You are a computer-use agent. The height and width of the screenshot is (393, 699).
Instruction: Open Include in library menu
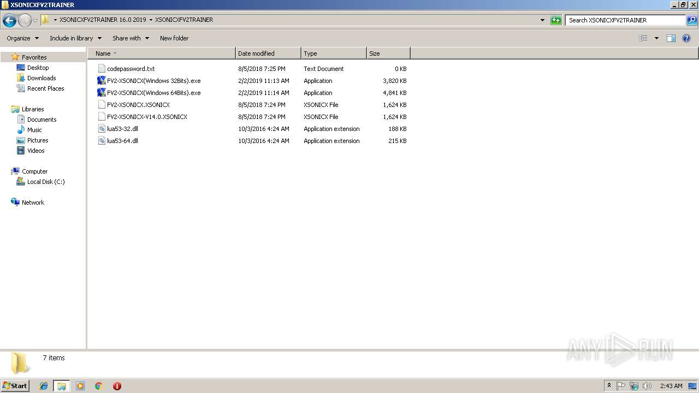coord(75,38)
